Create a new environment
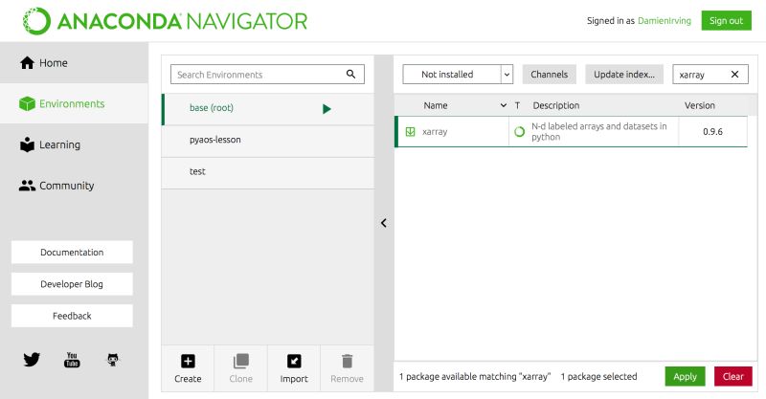This screenshot has height=399, width=766. coord(188,368)
